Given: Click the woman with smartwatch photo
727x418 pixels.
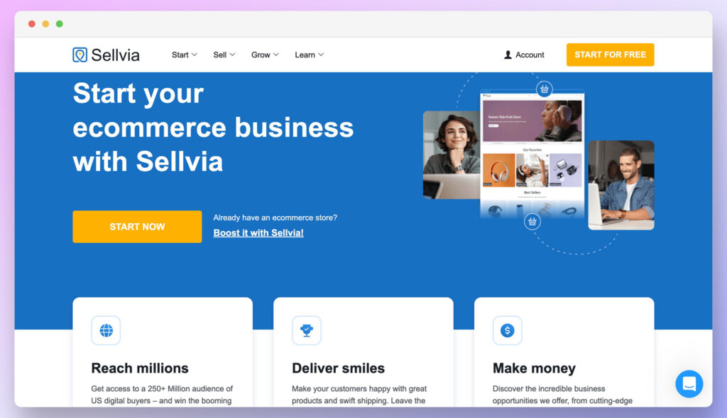Looking at the screenshot, I should [452, 155].
